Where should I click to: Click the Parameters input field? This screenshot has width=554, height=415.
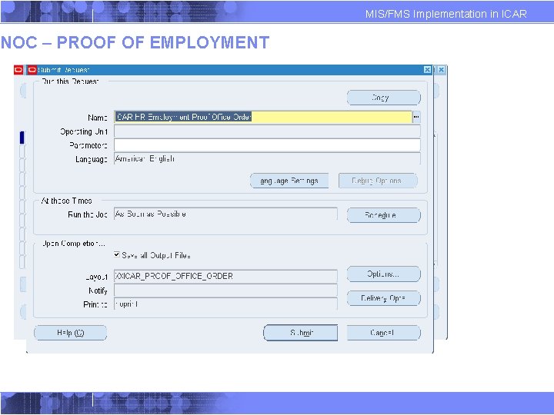[x=267, y=145]
